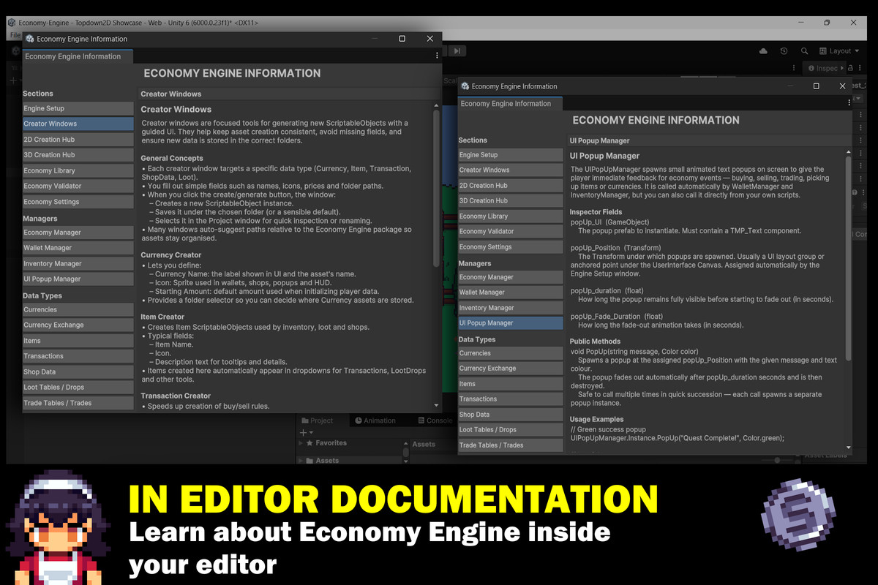The width and height of the screenshot is (878, 585).
Task: Open Trade Tables / Trades in left window
Action: coord(78,403)
